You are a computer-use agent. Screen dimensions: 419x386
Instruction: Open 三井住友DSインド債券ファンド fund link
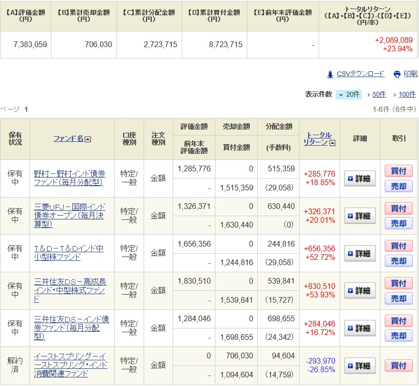(71, 327)
